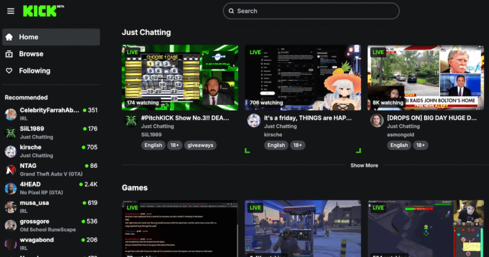Click Just Chatting category under asmongold stream
Viewport: 489px width, 257px height.
point(403,126)
